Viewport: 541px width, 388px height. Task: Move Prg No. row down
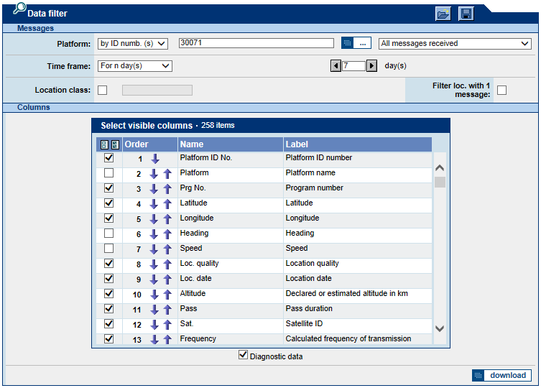coord(154,189)
